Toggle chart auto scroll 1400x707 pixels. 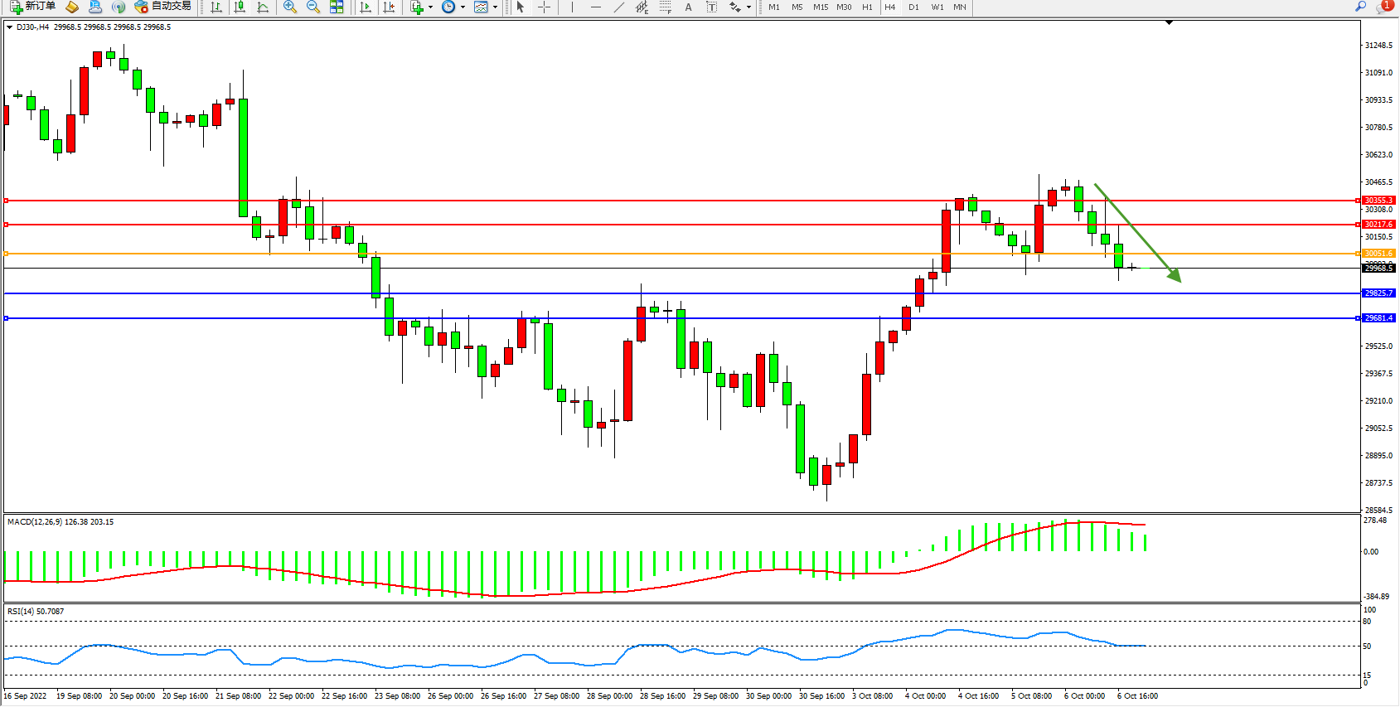pos(366,7)
